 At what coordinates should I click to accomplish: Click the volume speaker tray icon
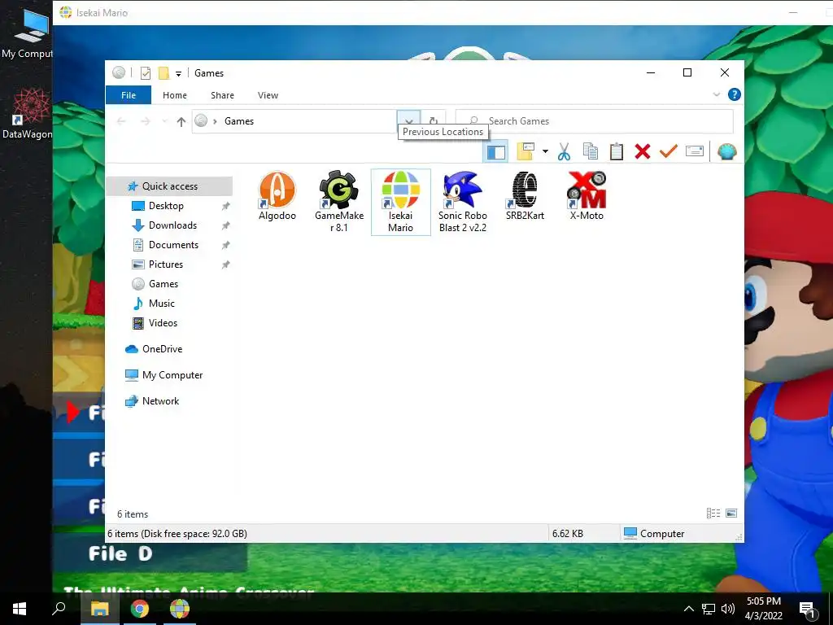pos(728,609)
